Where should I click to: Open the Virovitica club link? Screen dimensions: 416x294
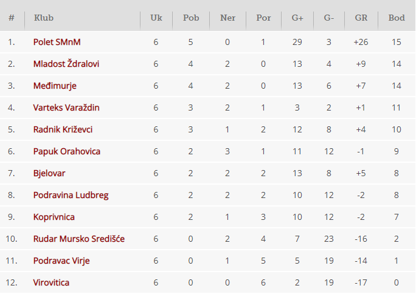(x=51, y=282)
